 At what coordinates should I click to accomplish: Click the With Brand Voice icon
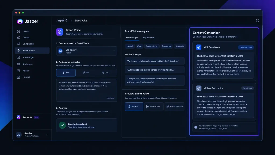198,47
